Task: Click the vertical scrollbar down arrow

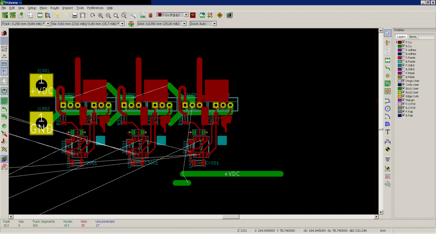Action: pyautogui.click(x=380, y=212)
